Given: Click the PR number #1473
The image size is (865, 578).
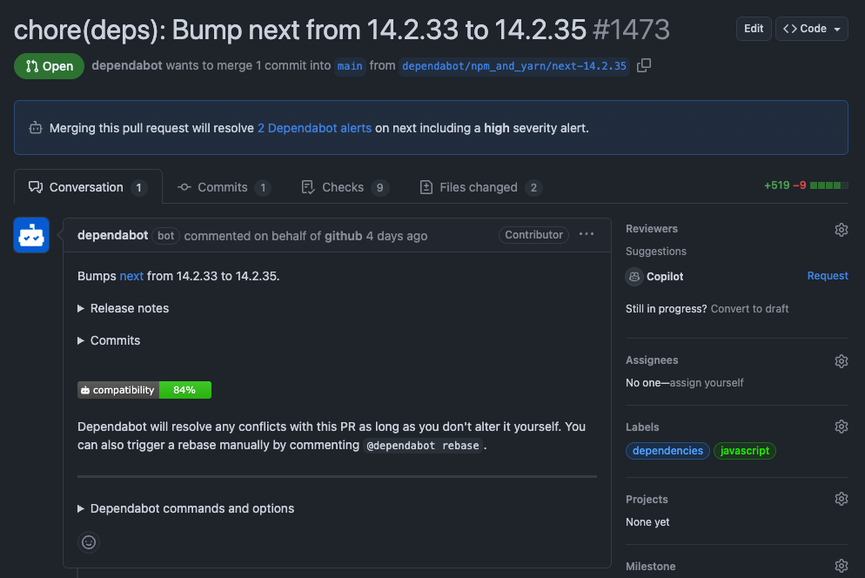Looking at the screenshot, I should [631, 30].
